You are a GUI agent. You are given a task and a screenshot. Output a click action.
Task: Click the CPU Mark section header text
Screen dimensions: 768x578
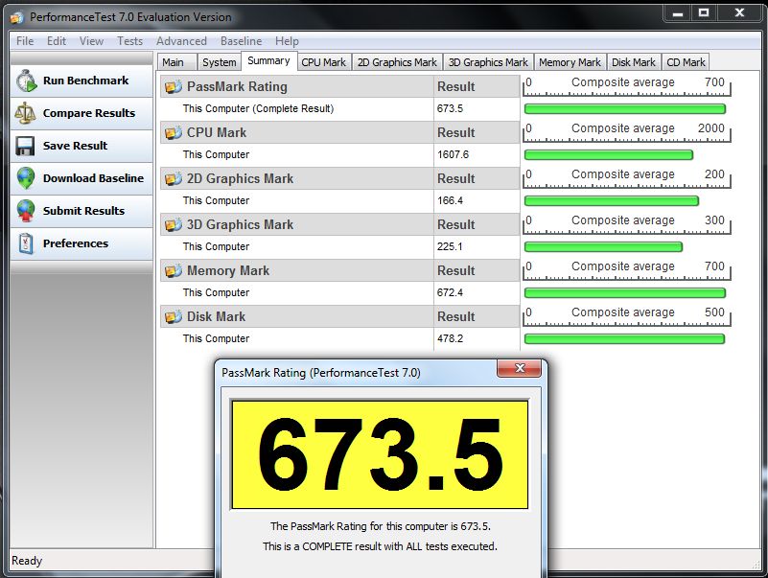pos(217,132)
